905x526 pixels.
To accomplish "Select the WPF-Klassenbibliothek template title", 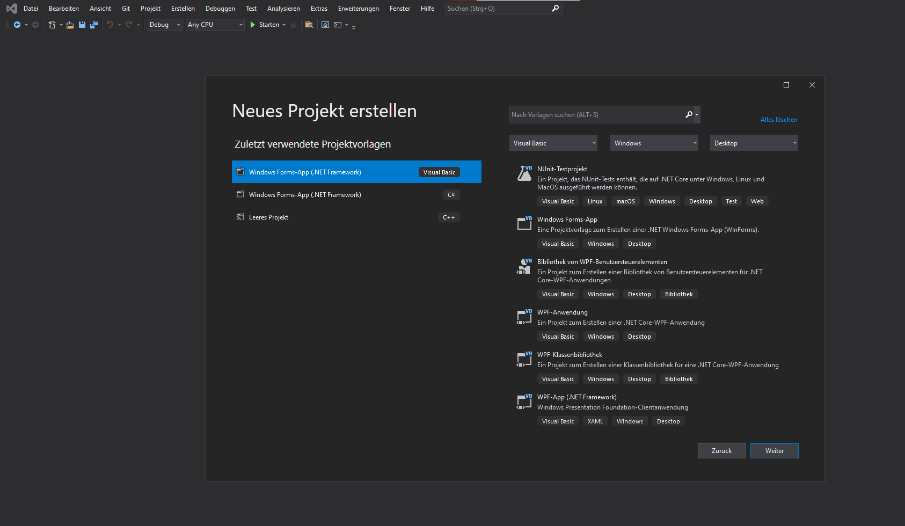I will click(x=570, y=355).
